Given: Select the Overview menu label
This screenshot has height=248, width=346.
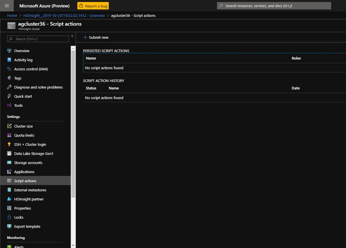Looking at the screenshot, I should pos(21,51).
